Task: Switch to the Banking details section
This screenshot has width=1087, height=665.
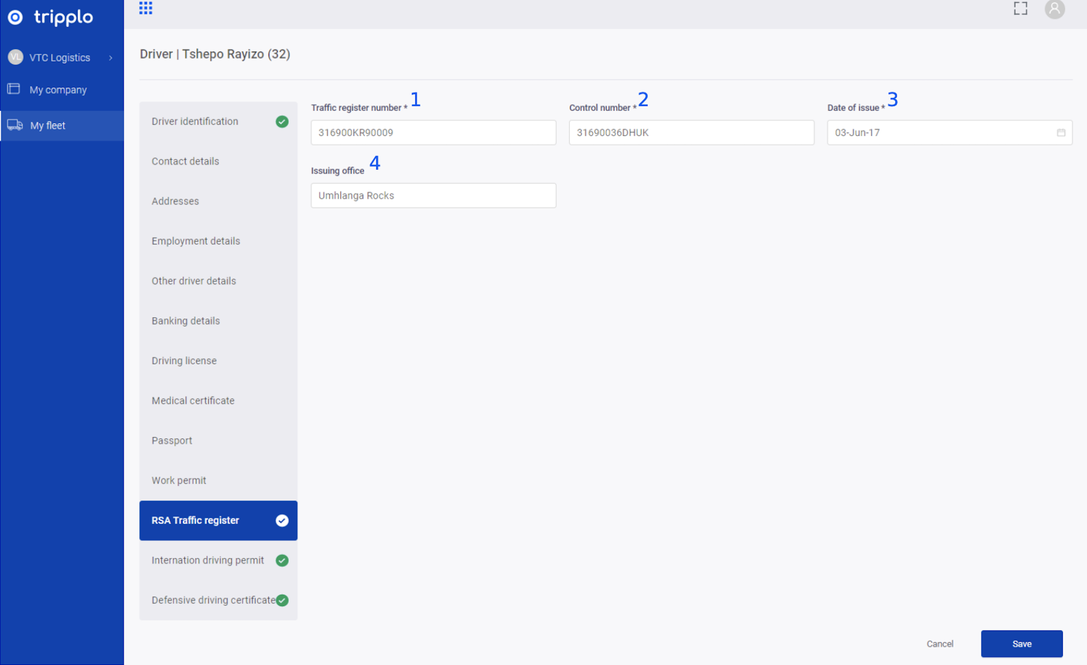Action: 186,321
